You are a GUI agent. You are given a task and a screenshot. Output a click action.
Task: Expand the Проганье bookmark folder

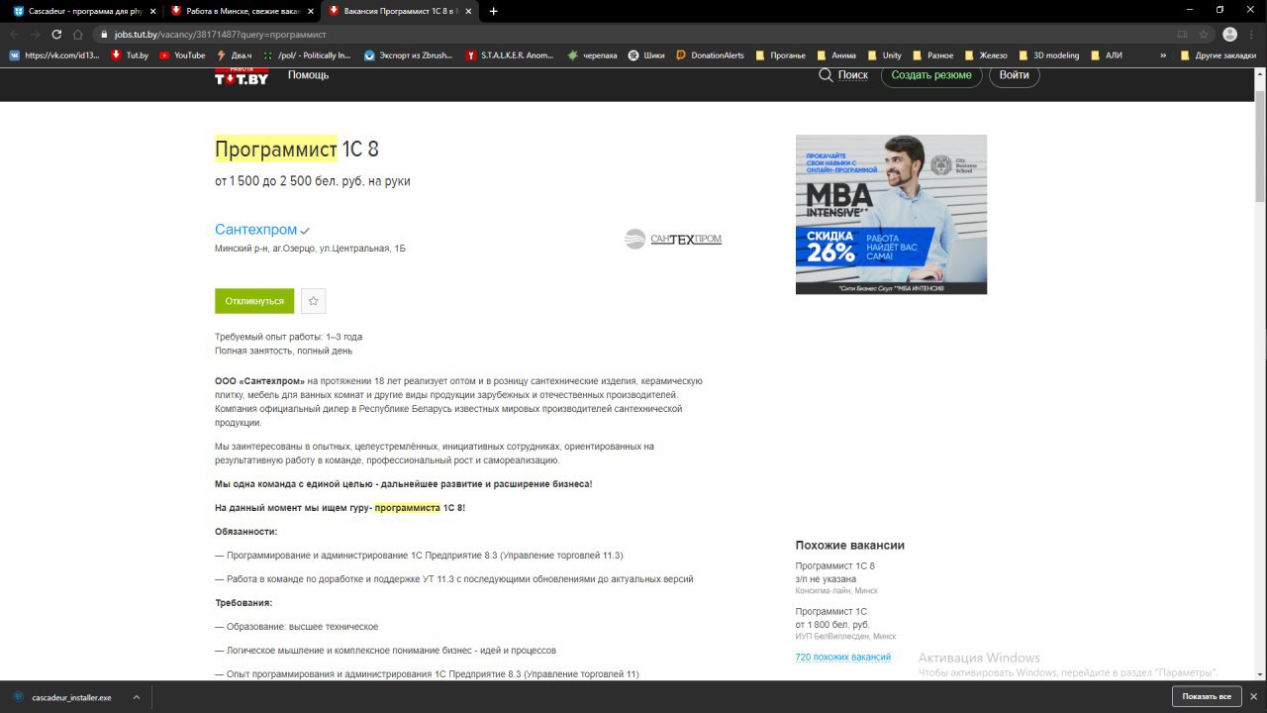click(x=781, y=55)
